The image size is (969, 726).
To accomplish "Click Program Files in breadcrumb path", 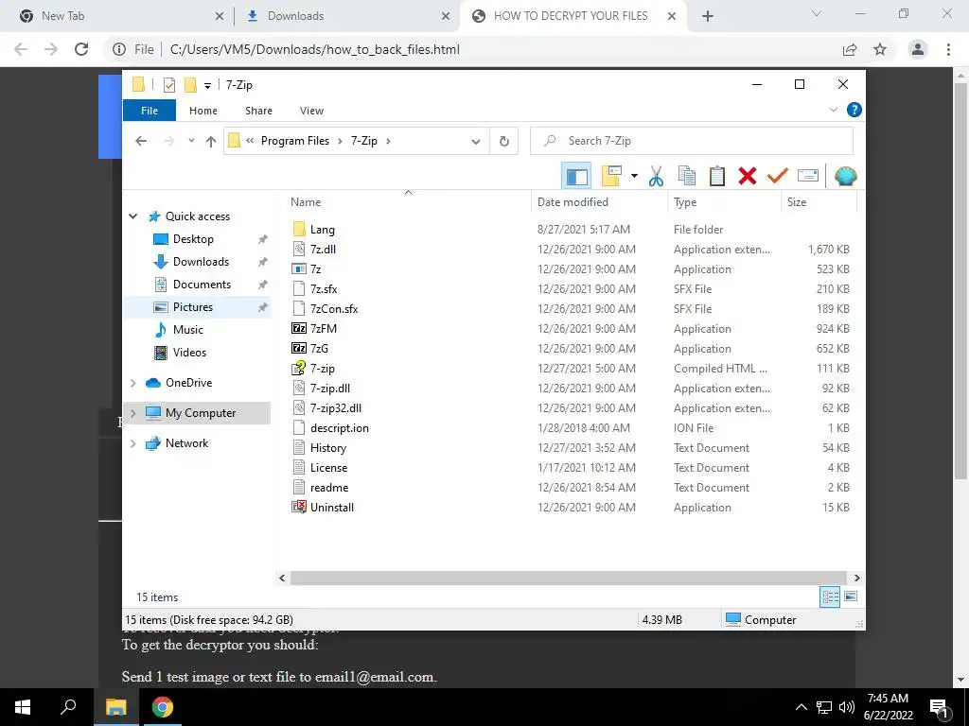I will coord(295,142).
